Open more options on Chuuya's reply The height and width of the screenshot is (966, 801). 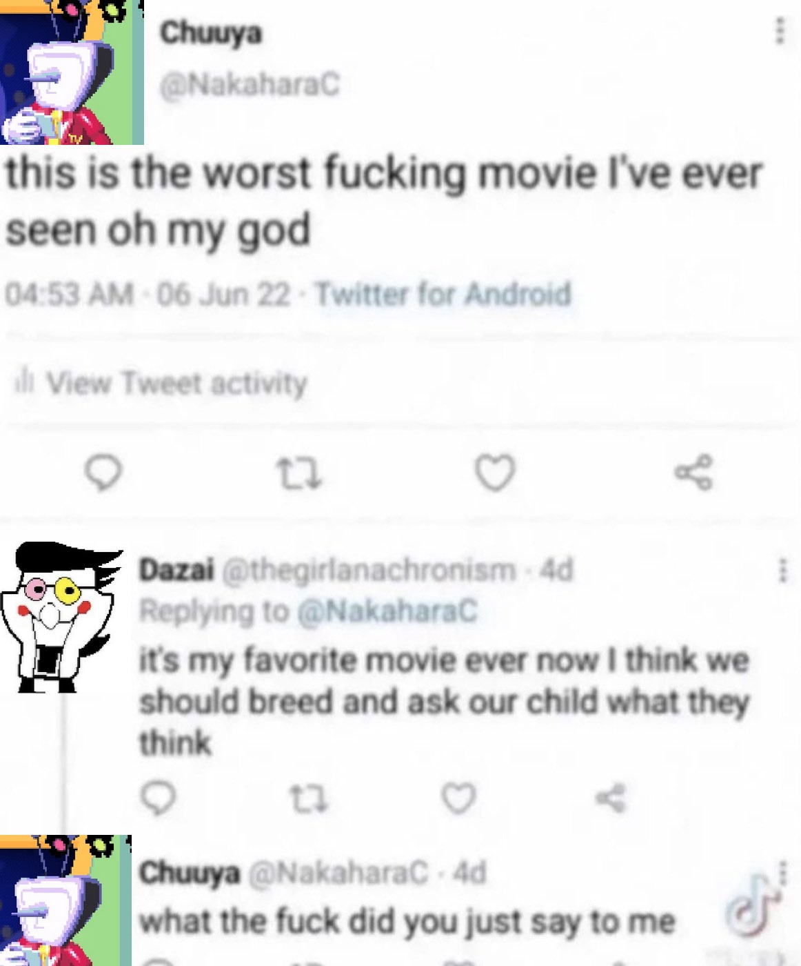pyautogui.click(x=782, y=873)
